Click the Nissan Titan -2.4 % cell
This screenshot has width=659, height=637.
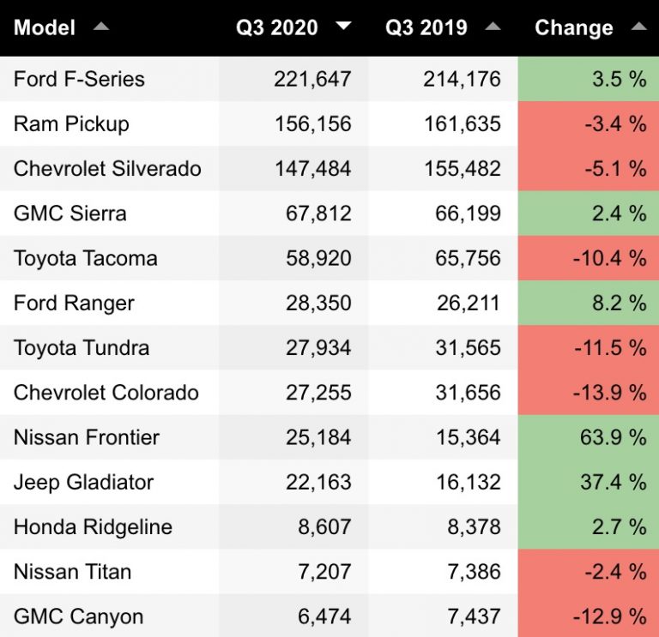[x=589, y=572]
